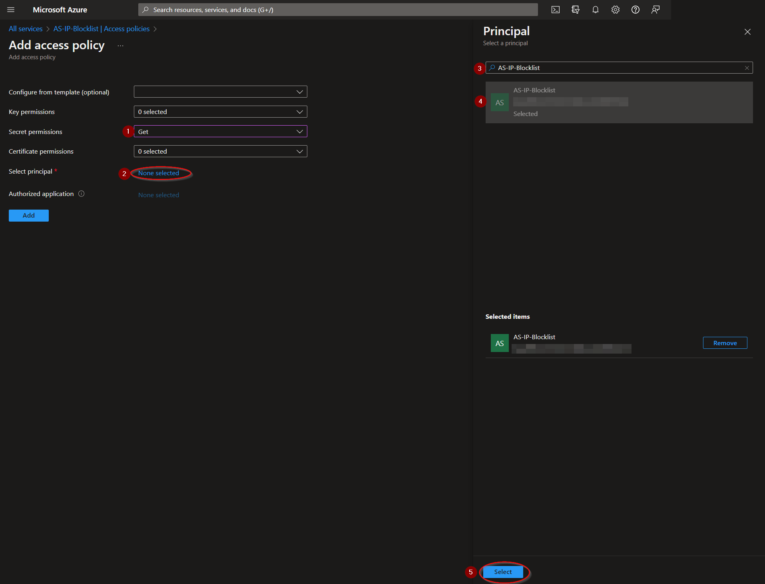The width and height of the screenshot is (765, 584).
Task: Select AS-IP-Blocklist search result row
Action: pyautogui.click(x=619, y=102)
